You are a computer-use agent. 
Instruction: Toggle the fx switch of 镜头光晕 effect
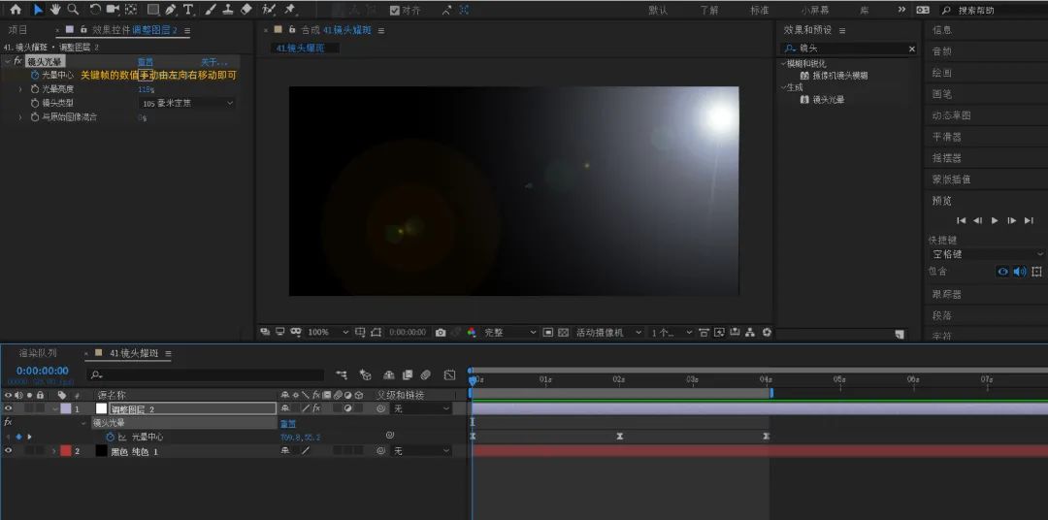(18, 61)
